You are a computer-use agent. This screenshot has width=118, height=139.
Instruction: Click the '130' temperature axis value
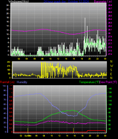tap(110, 92)
